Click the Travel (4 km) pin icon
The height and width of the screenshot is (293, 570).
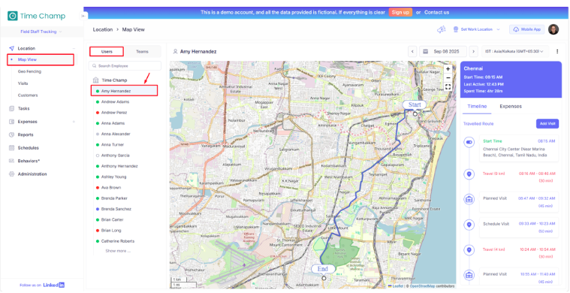469,250
